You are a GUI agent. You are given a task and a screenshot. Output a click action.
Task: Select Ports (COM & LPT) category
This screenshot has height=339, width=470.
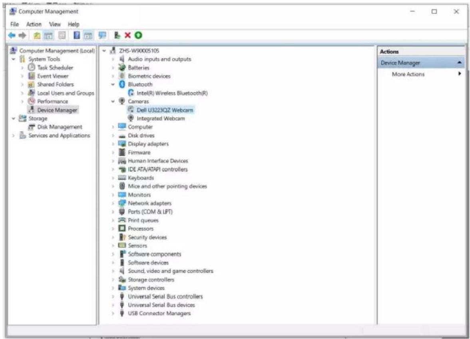click(x=150, y=211)
